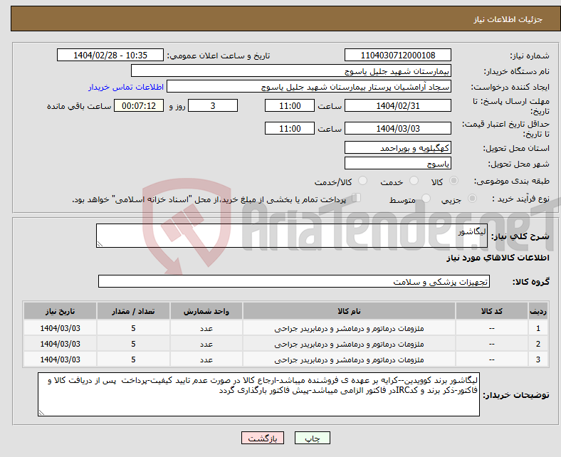Click the resize handle of the description textarea

100,244
